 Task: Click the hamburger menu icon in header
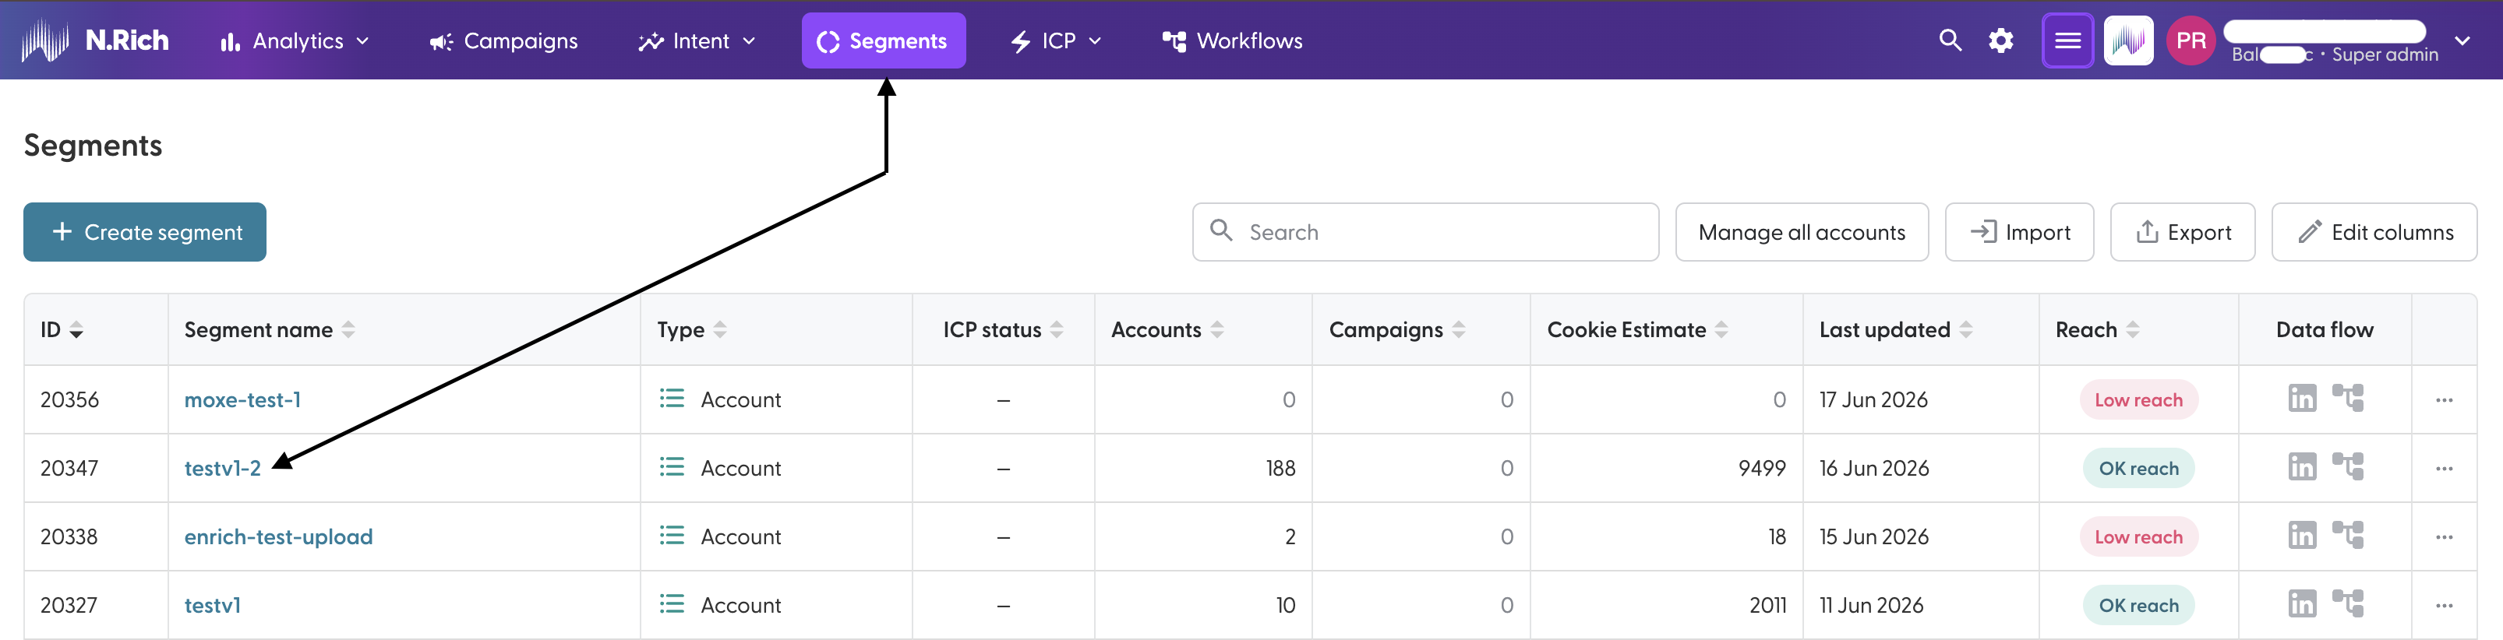click(x=2067, y=40)
